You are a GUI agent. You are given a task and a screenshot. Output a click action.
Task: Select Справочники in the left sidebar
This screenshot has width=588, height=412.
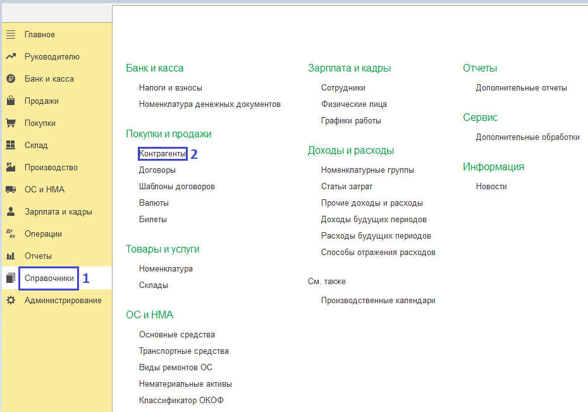[x=49, y=278]
